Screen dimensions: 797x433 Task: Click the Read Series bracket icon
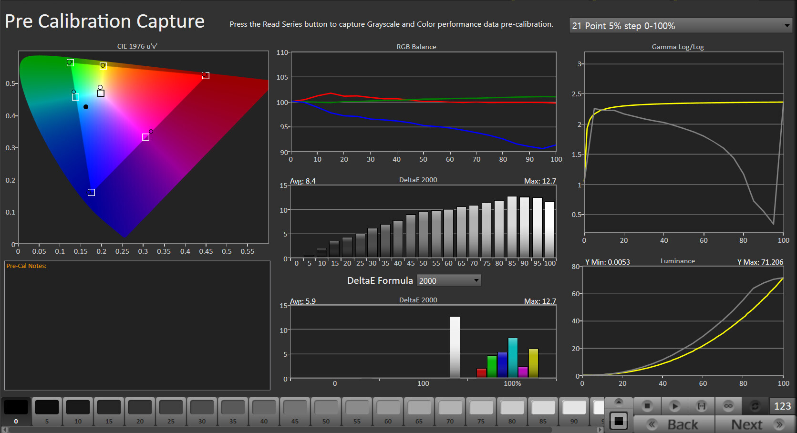pos(701,406)
